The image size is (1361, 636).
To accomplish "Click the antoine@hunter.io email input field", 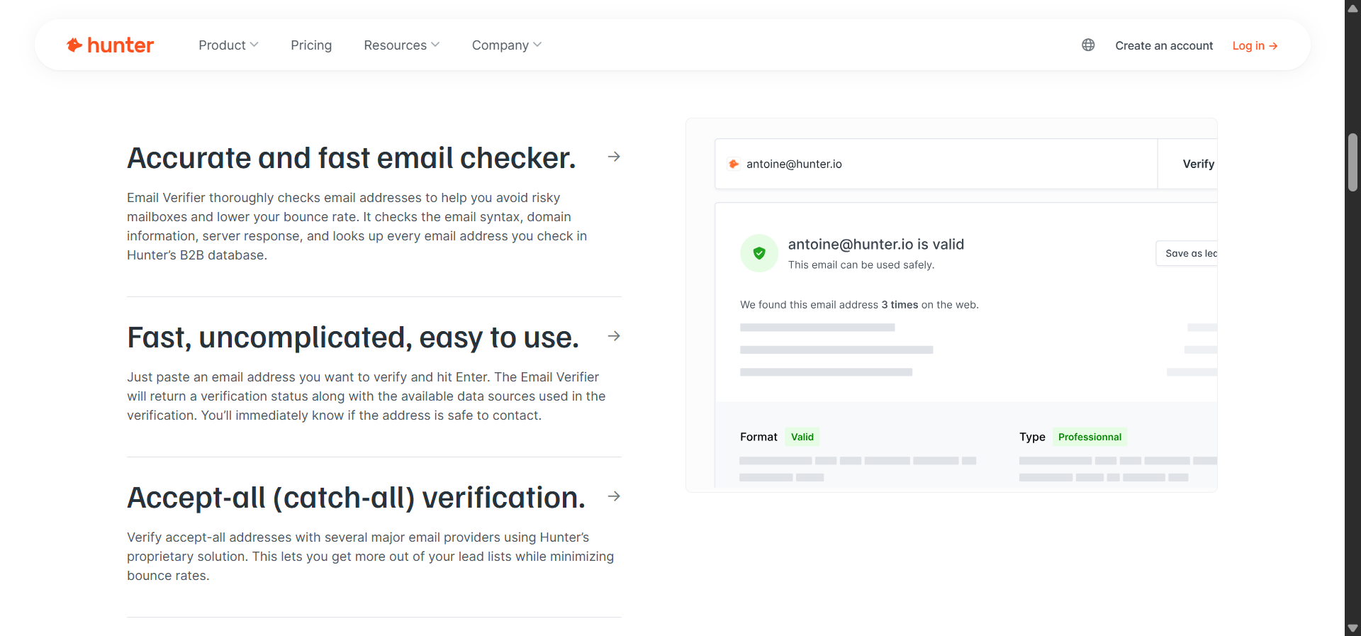I will (936, 164).
